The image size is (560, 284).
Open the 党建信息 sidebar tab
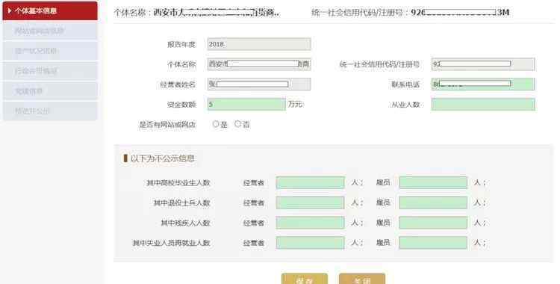49,91
